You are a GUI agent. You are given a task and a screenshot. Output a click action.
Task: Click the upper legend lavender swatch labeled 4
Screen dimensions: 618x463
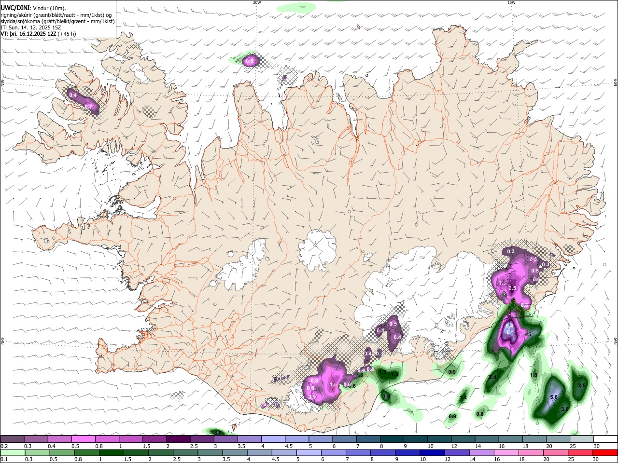(273, 439)
